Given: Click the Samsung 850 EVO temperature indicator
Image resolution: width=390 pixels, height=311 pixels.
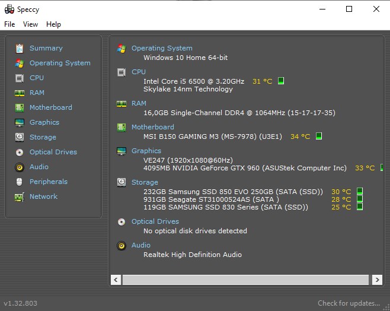Looking at the screenshot, I should tap(360, 191).
